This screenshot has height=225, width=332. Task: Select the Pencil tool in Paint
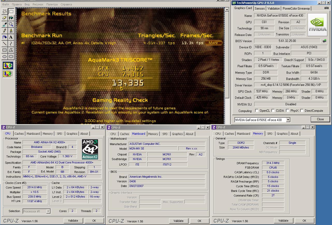coord(5,31)
